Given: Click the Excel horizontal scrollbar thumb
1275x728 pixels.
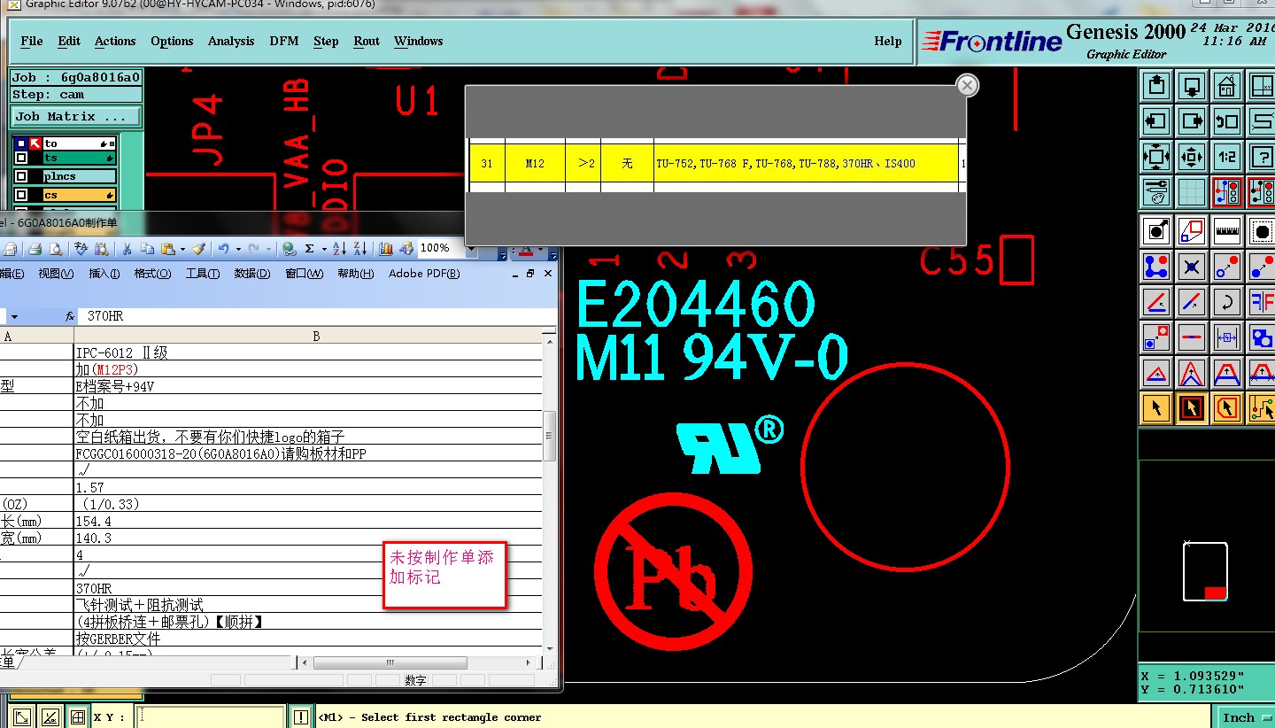Looking at the screenshot, I should [x=390, y=662].
